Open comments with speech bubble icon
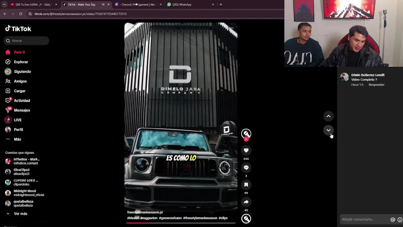403x227 pixels. [246, 168]
